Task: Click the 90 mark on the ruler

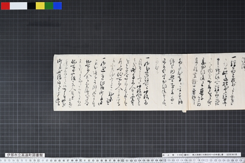Action: click(x=81, y=161)
